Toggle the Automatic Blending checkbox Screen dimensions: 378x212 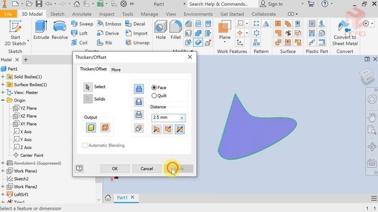(x=85, y=145)
